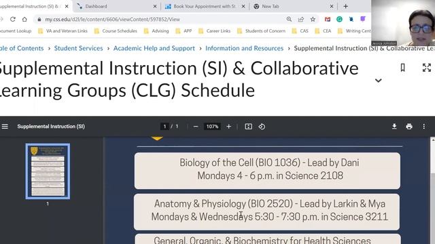Switch to Book Your Appointment tab

tap(205, 6)
